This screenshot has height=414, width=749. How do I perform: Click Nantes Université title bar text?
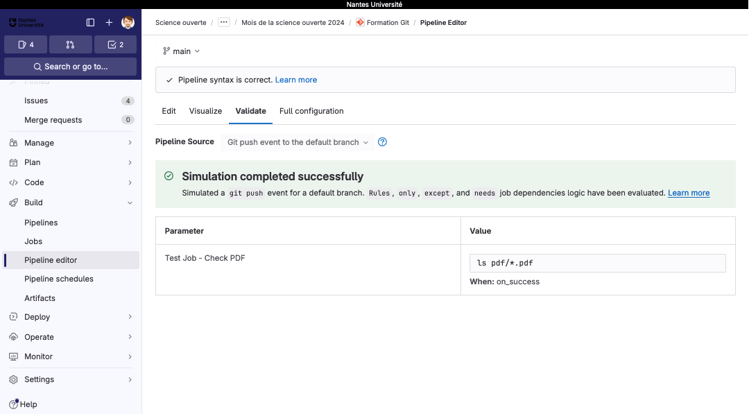pyautogui.click(x=374, y=4)
